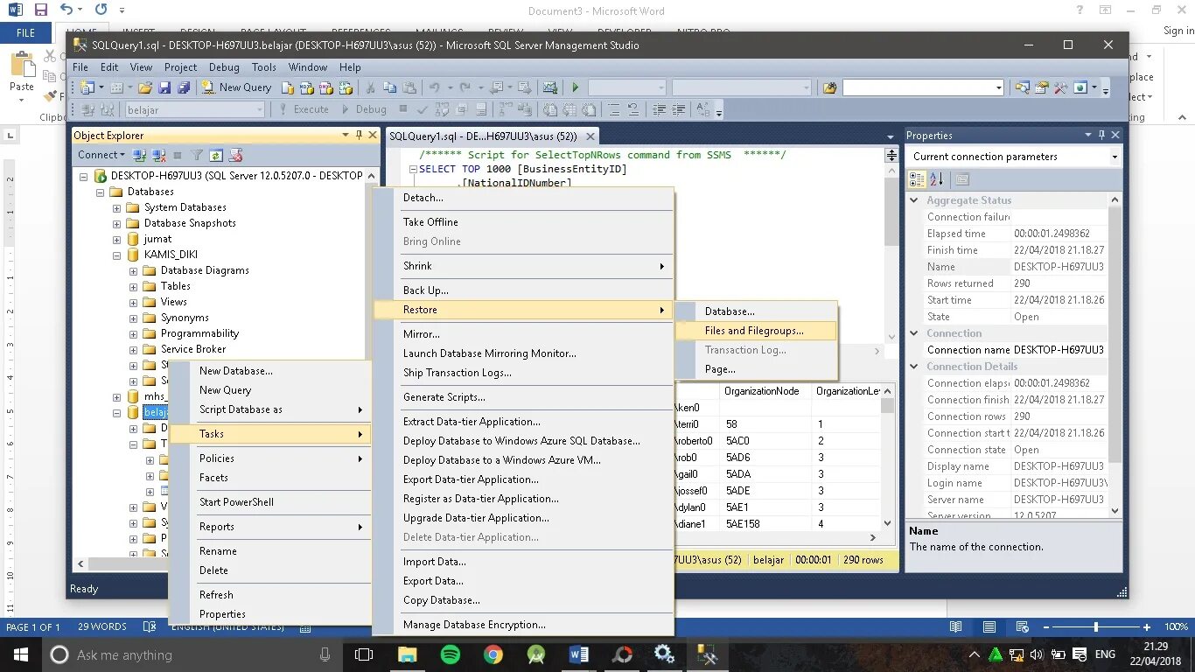1195x672 pixels.
Task: Open Activity Monitor icon in toolbar
Action: [549, 87]
